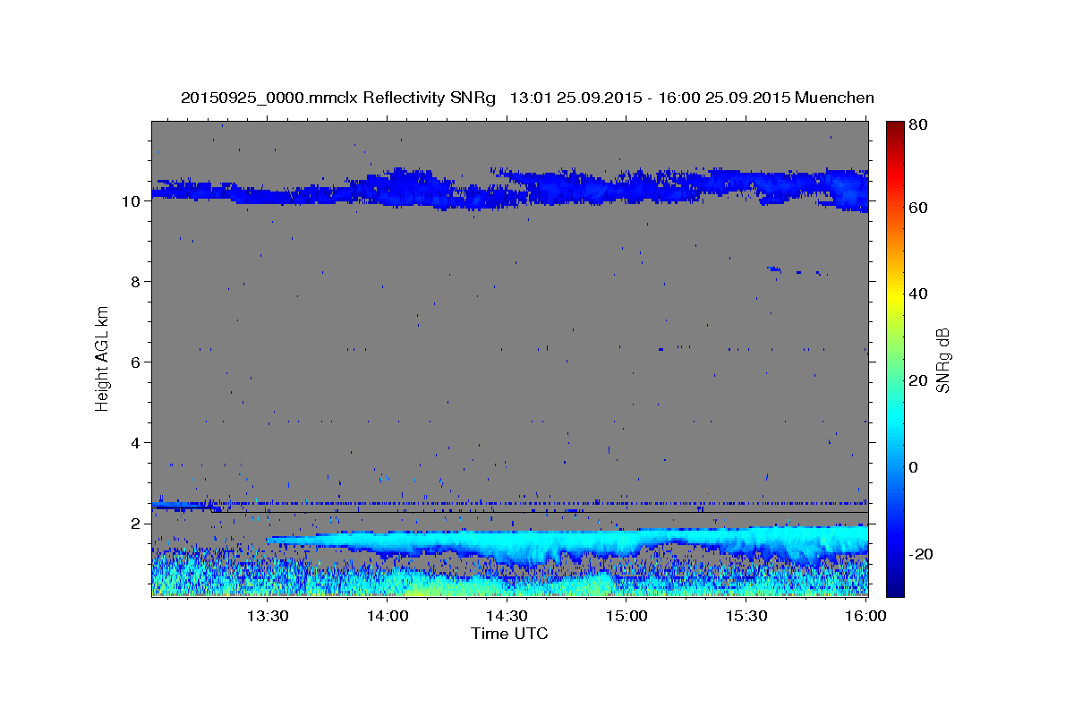Click the colorbar value 80
Screen dimensions: 1074x716
tap(919, 125)
